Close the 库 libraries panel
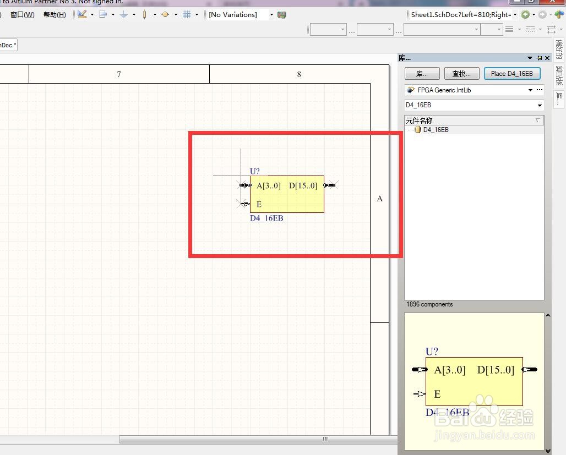 547,58
